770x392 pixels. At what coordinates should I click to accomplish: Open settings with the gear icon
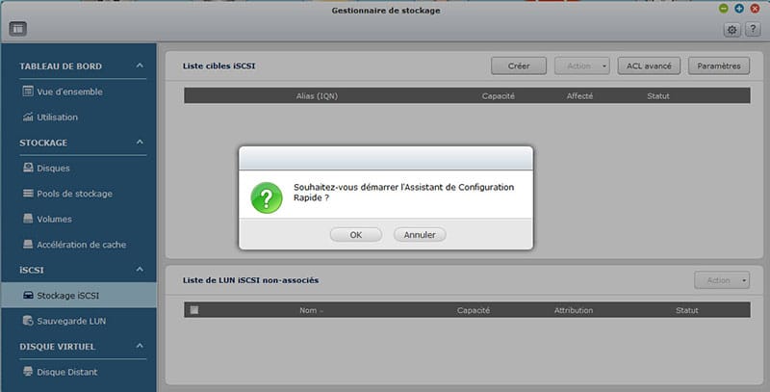tap(732, 30)
